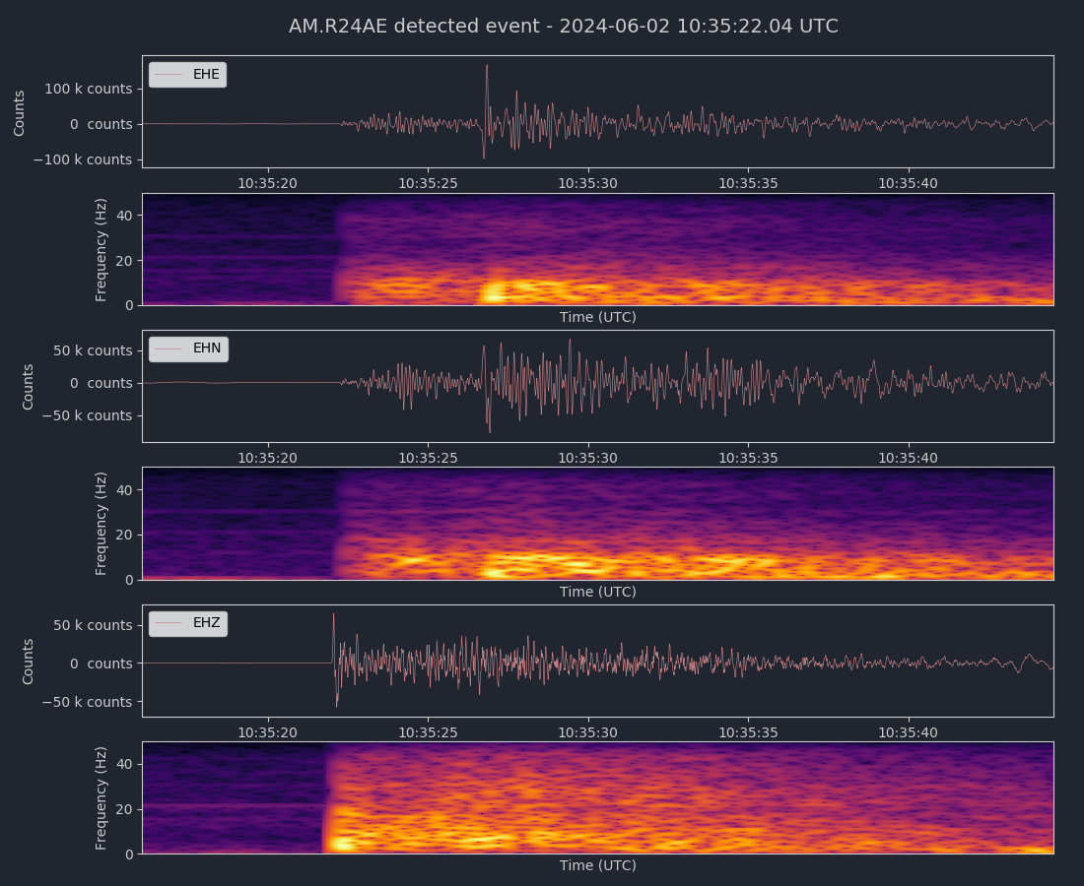Click 'Frequency (Hz)' label of EHE spectrogram

click(101, 250)
